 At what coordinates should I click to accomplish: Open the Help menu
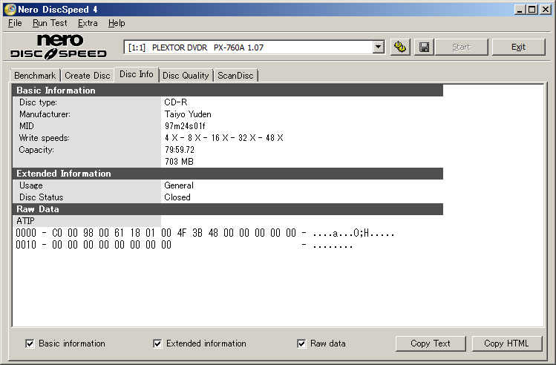(x=117, y=23)
